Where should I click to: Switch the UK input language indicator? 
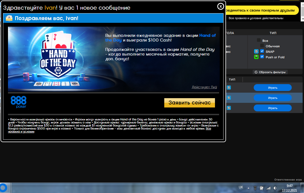point(241,187)
